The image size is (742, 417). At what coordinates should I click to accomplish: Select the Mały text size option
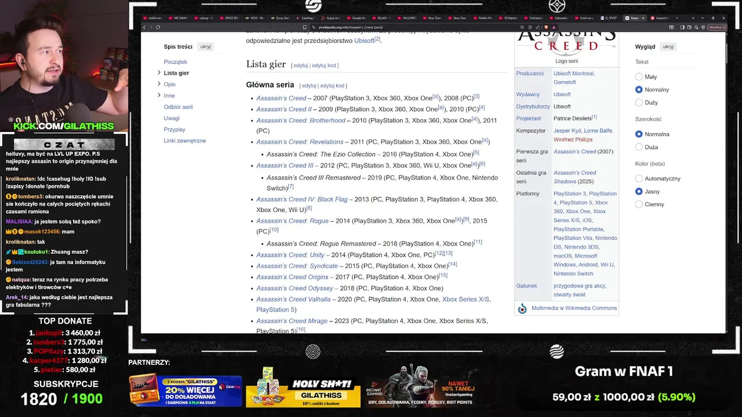coord(639,76)
